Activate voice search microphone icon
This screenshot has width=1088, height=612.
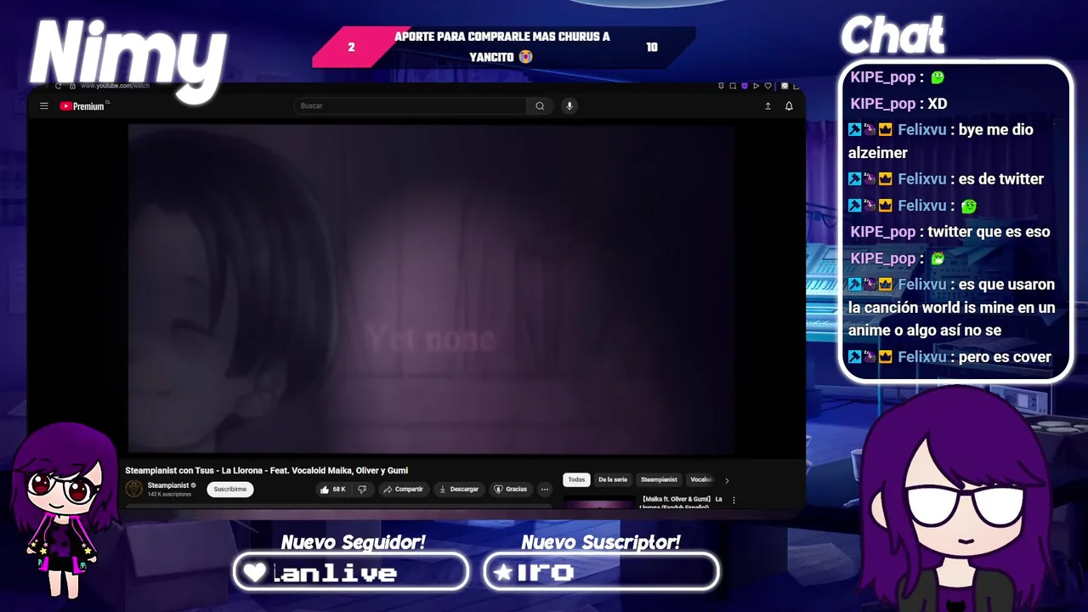pyautogui.click(x=569, y=105)
